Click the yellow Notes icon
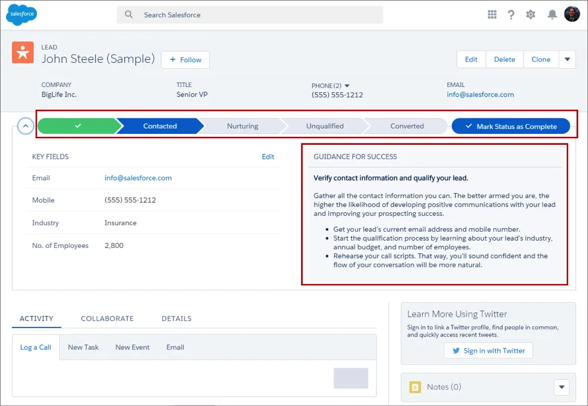Screen dimensions: 588x406 click(415, 387)
